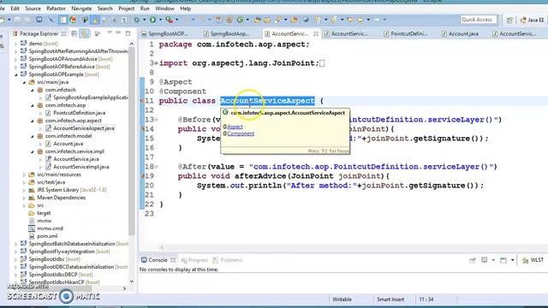This screenshot has width=548, height=308.
Task: Expand the JRE System Library node
Action: [24, 190]
